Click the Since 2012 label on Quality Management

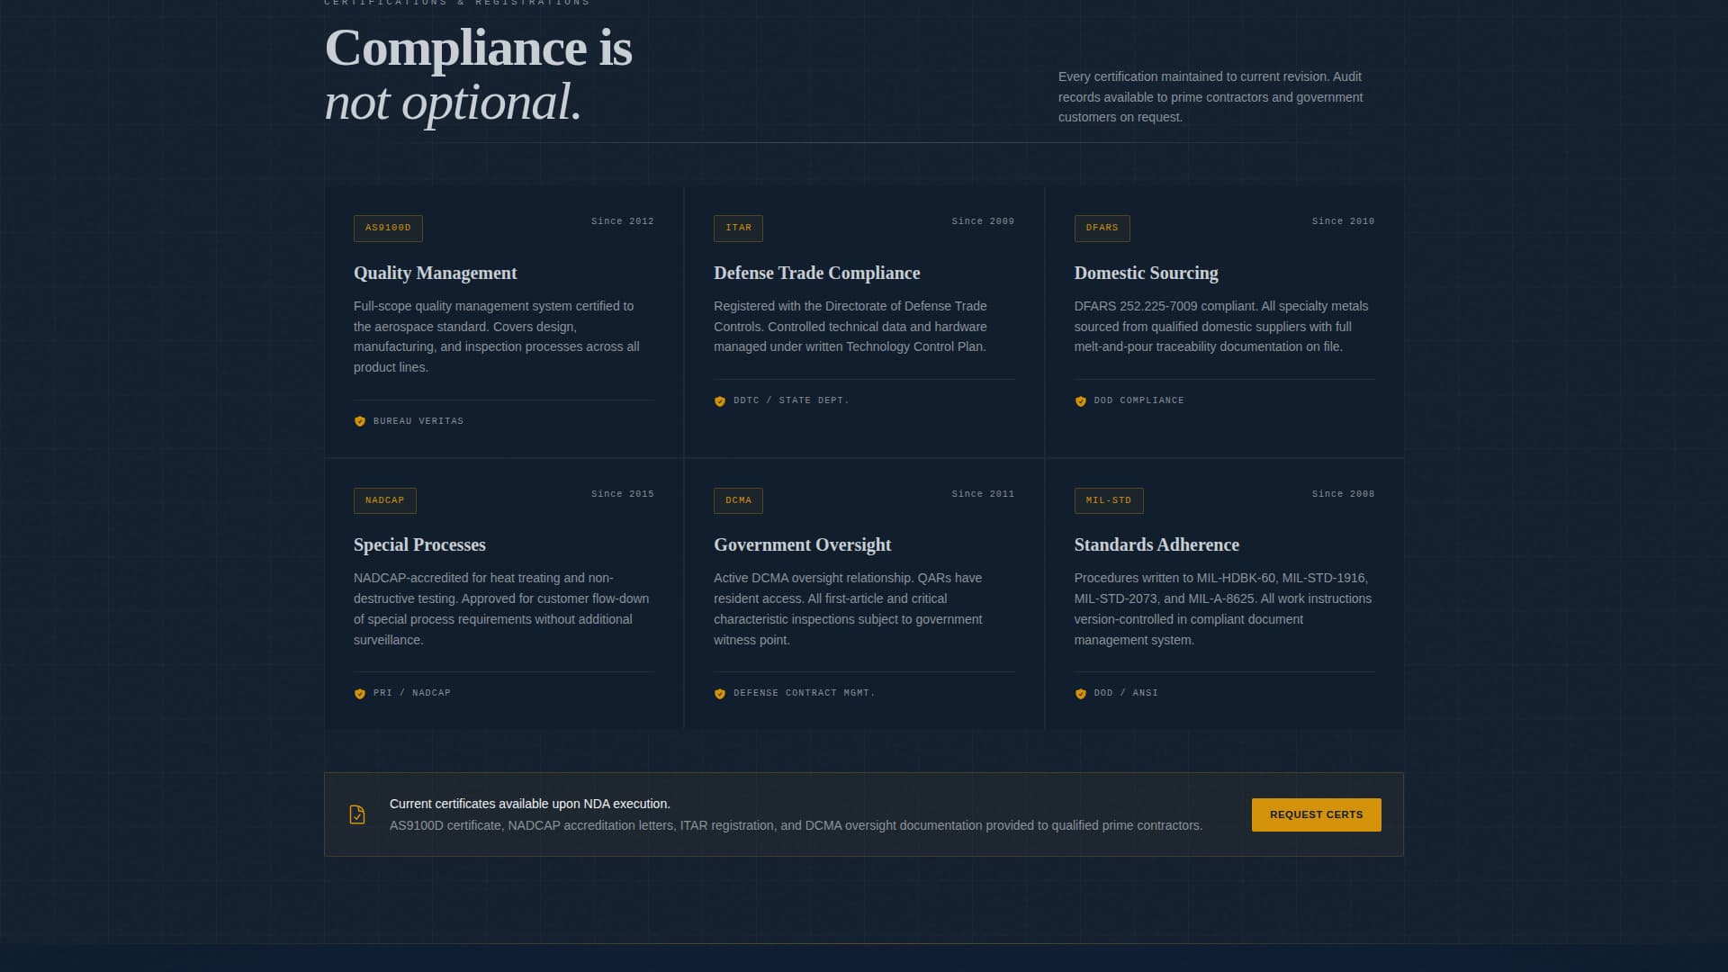pos(622,220)
